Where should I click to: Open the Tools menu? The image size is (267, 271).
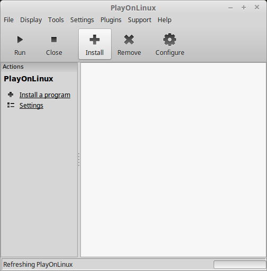click(56, 20)
